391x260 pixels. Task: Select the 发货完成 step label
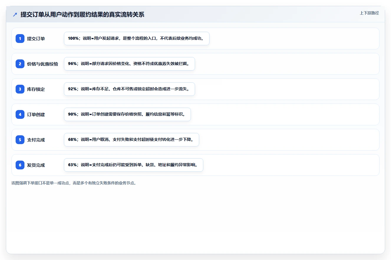[36, 165]
